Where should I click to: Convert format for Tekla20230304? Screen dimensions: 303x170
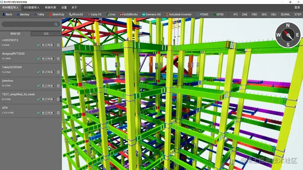click(x=47, y=72)
